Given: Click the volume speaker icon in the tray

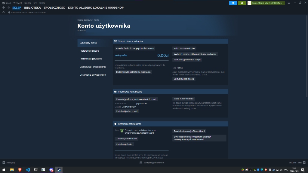Looking at the screenshot, I should [281, 170].
